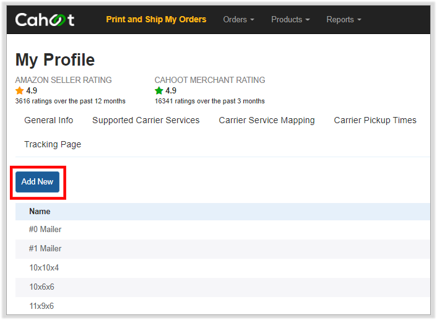Click the Name column header
Screen dimensions: 437x320
coord(40,211)
